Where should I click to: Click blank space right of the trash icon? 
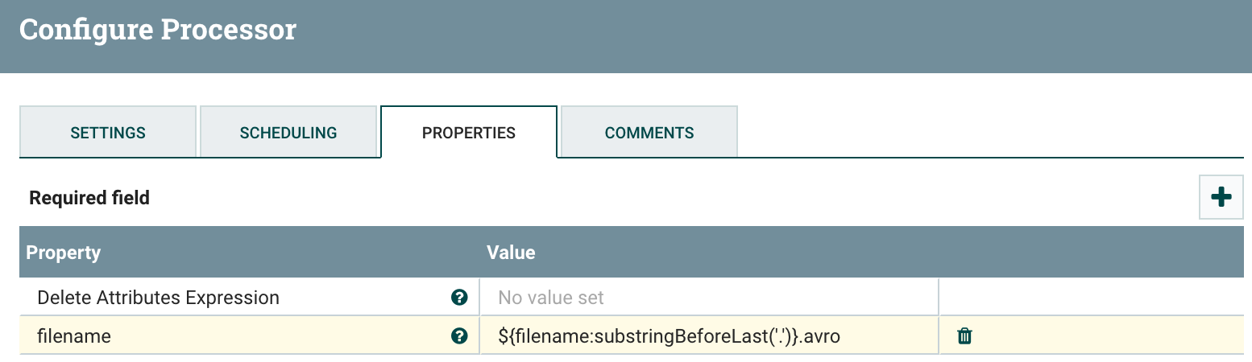coord(1112,336)
